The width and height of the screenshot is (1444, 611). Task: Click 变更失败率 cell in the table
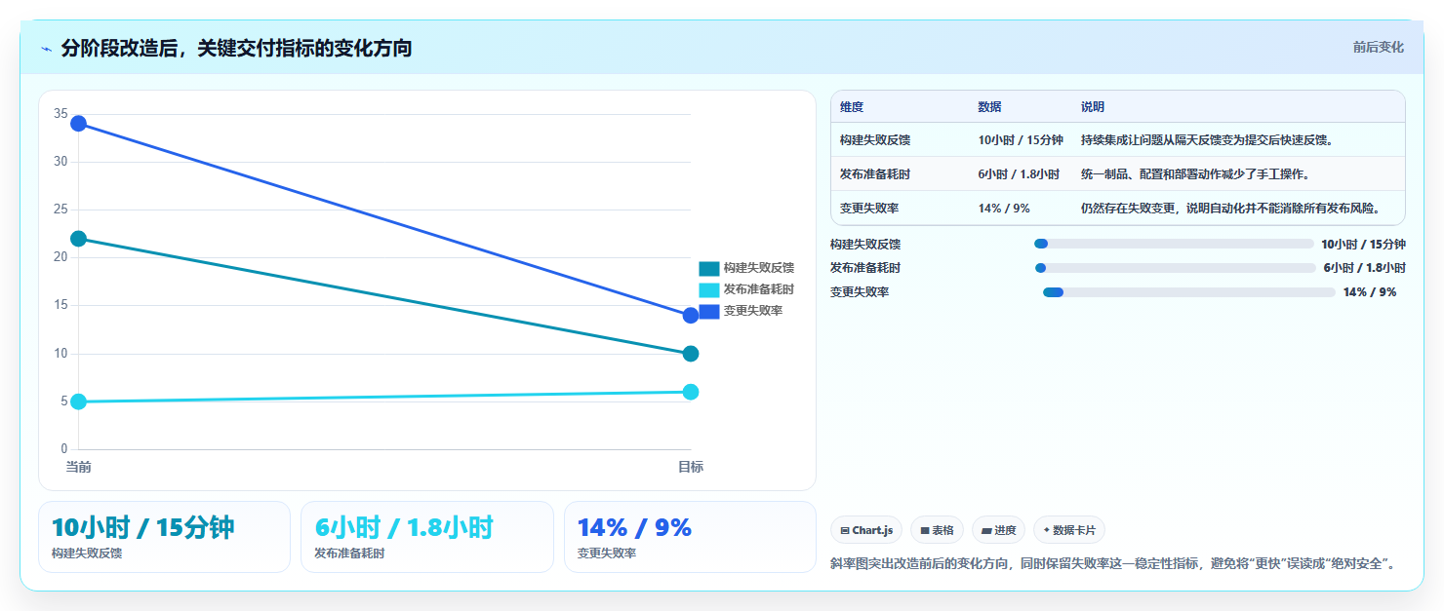click(x=869, y=209)
